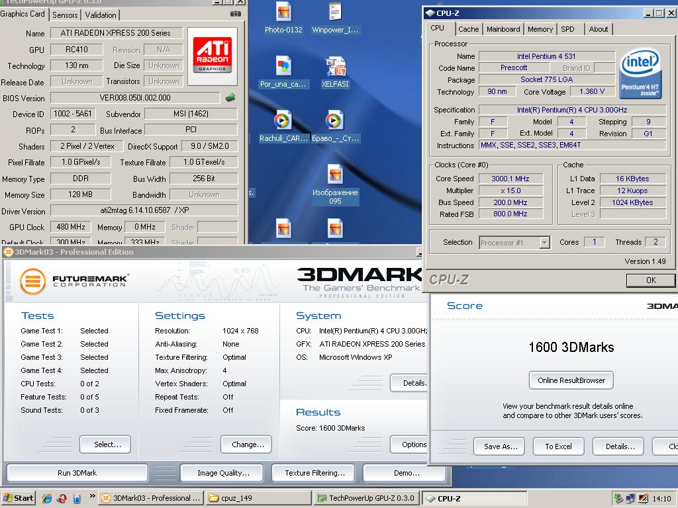Image resolution: width=678 pixels, height=508 pixels.
Task: Select the Por_una_ca... desktop icon
Action: click(283, 72)
